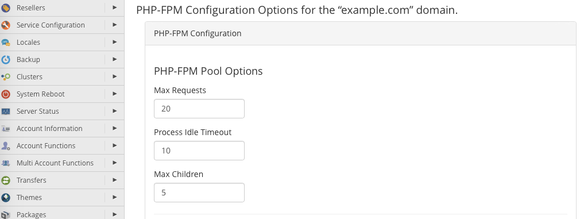The image size is (580, 219).
Task: Click the Server Status monitor icon
Action: pos(6,111)
